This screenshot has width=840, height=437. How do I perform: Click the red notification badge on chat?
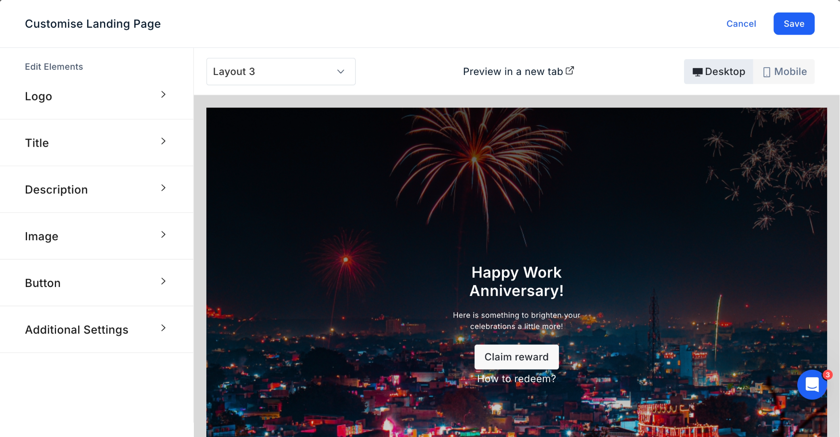[x=828, y=375]
